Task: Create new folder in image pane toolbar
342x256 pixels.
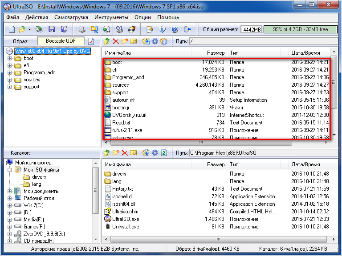Action: click(x=125, y=41)
